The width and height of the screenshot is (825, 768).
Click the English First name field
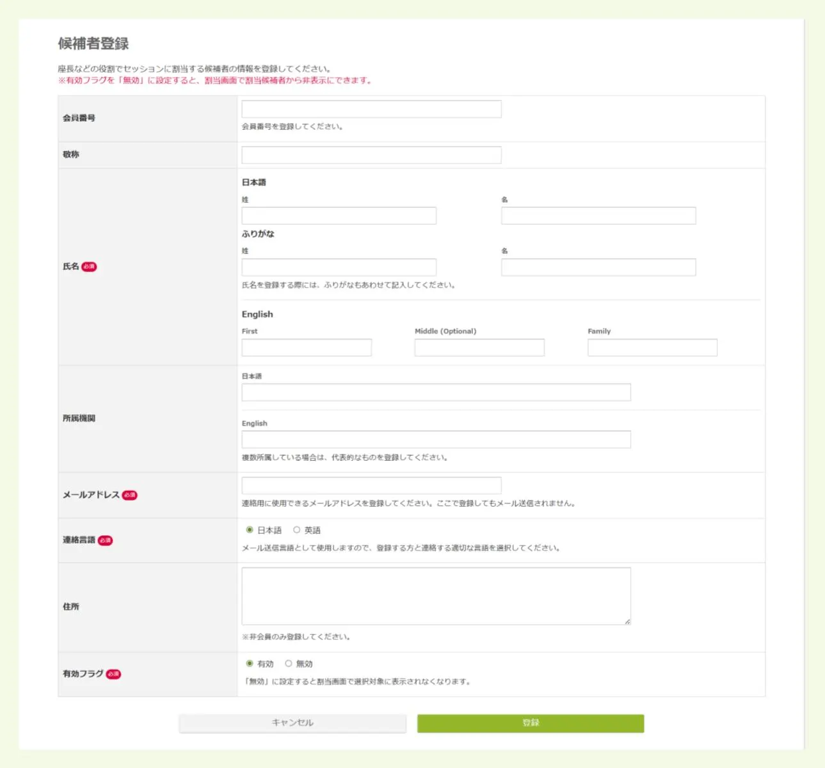tap(306, 348)
